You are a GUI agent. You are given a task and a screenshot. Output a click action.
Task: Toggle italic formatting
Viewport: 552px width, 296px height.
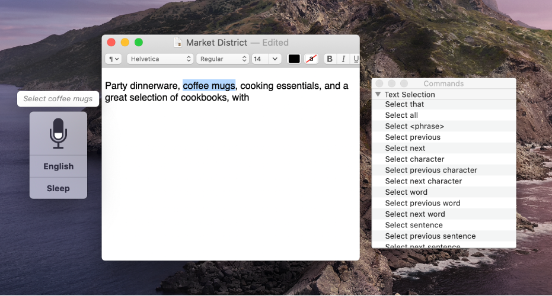pos(343,59)
